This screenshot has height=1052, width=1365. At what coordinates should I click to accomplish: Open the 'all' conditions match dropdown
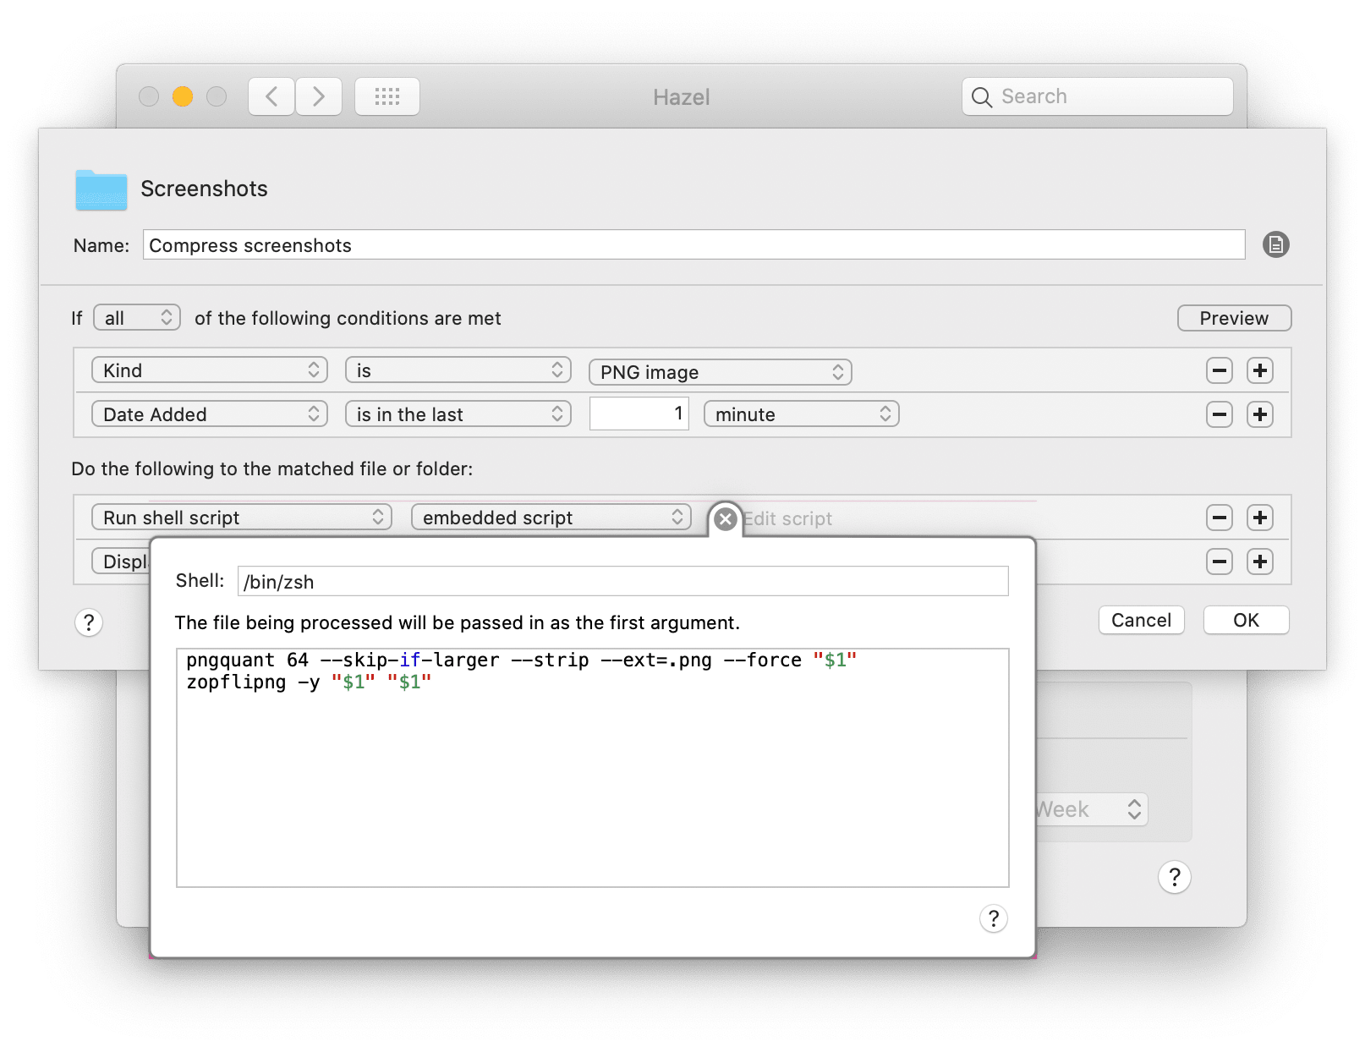(x=137, y=318)
